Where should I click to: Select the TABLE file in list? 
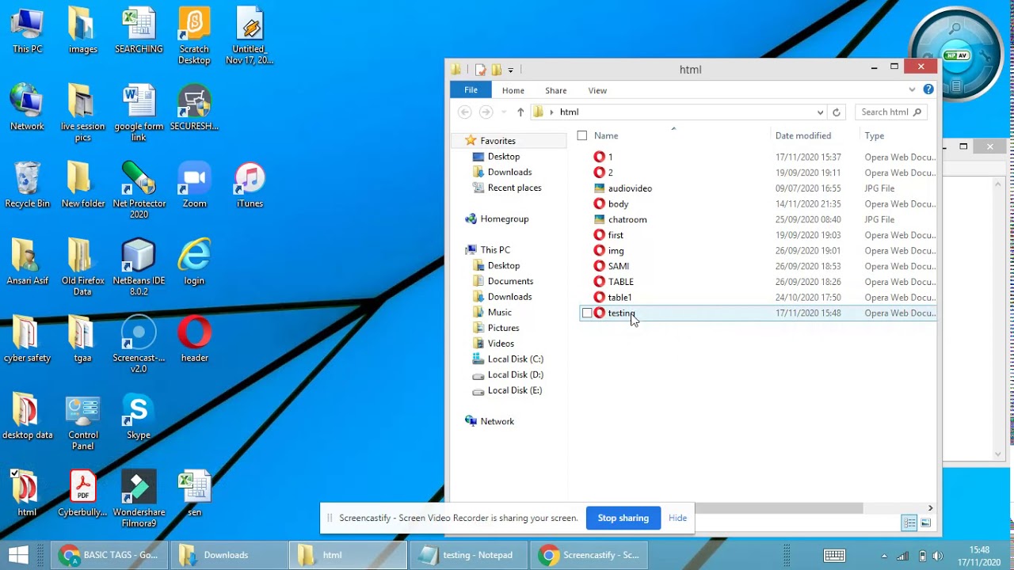(620, 282)
